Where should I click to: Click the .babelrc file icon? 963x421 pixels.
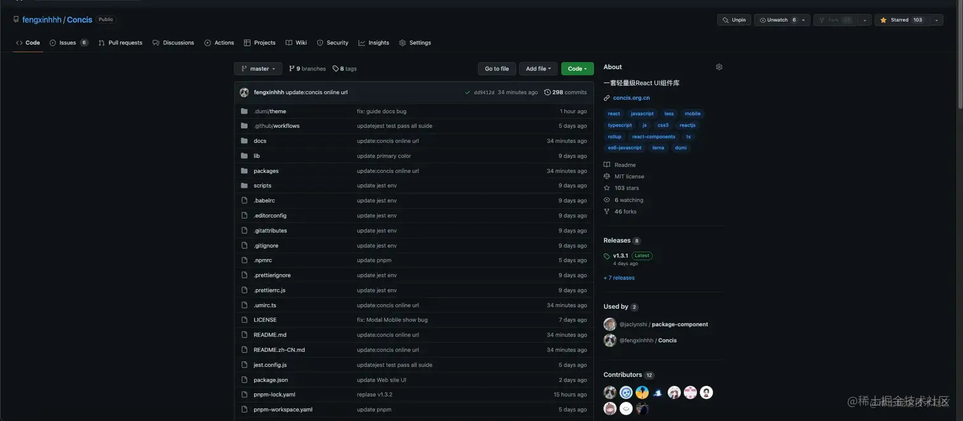pyautogui.click(x=244, y=200)
